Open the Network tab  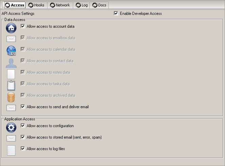coord(60,5)
